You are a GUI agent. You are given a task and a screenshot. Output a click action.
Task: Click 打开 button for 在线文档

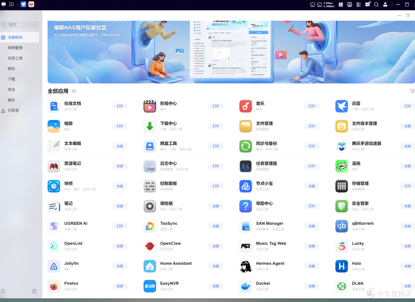(120, 106)
